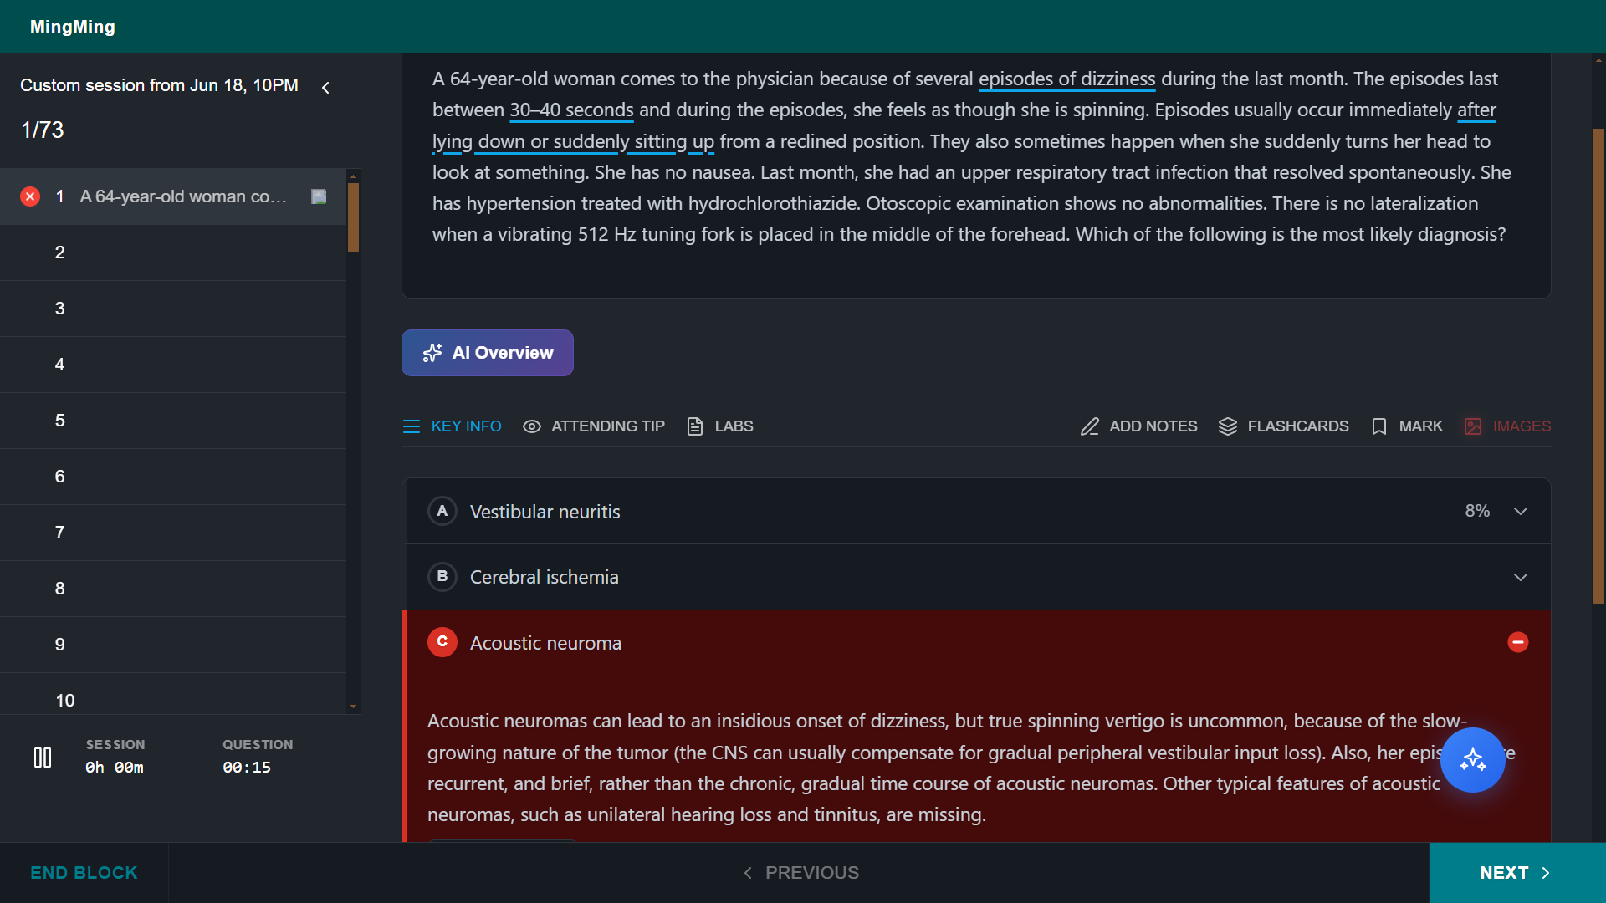Screen dimensions: 1606x903
Task: Click the image thumbnail icon beside question 1
Action: point(319,196)
